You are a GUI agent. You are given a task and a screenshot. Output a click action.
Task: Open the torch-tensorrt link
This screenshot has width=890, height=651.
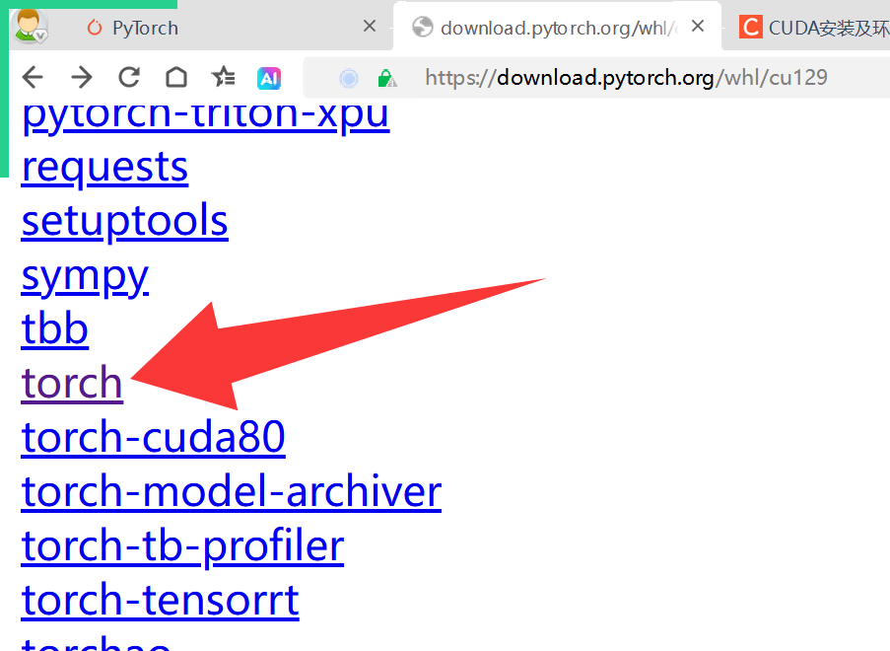tap(160, 601)
